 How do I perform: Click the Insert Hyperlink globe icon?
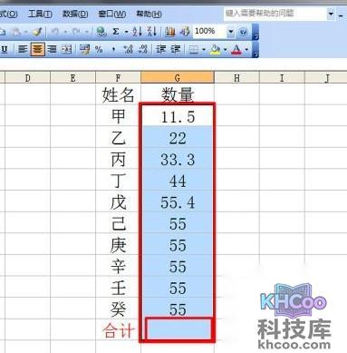(x=101, y=32)
